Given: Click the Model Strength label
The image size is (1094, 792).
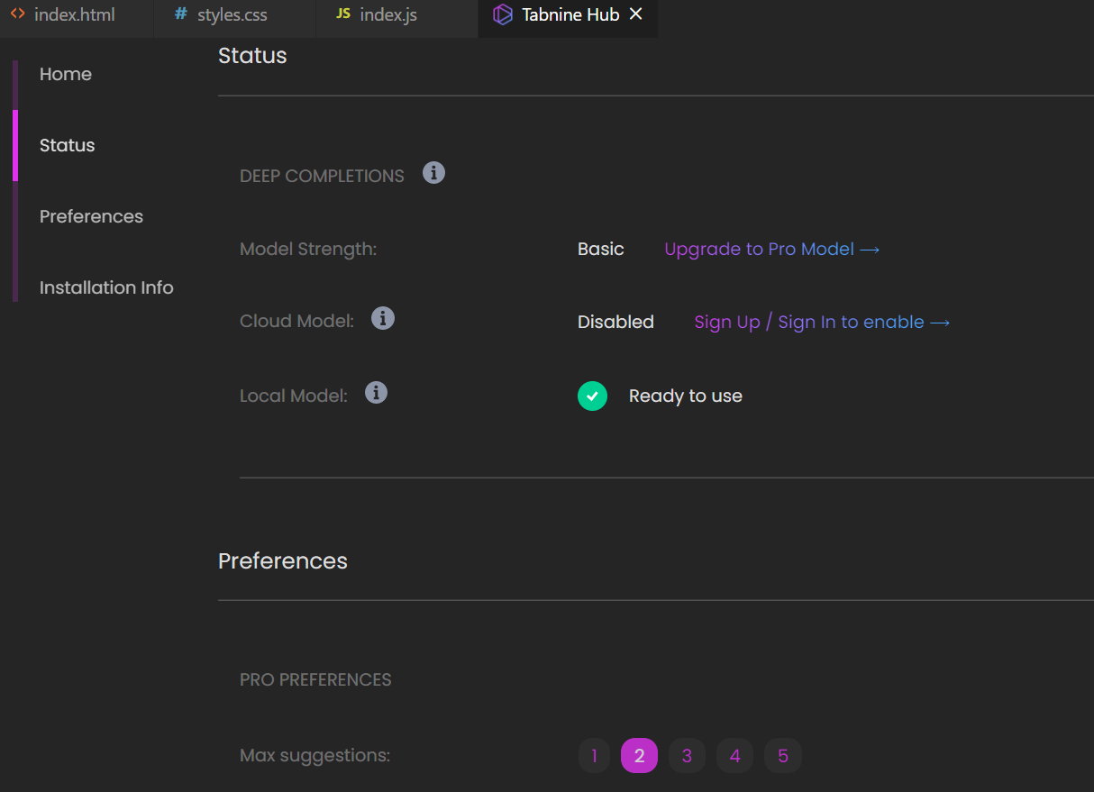Looking at the screenshot, I should [x=308, y=249].
